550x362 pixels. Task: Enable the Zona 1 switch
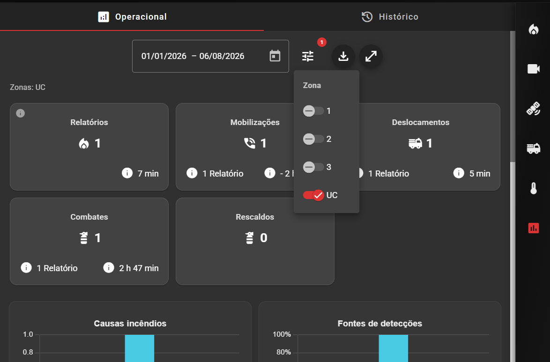(x=313, y=111)
